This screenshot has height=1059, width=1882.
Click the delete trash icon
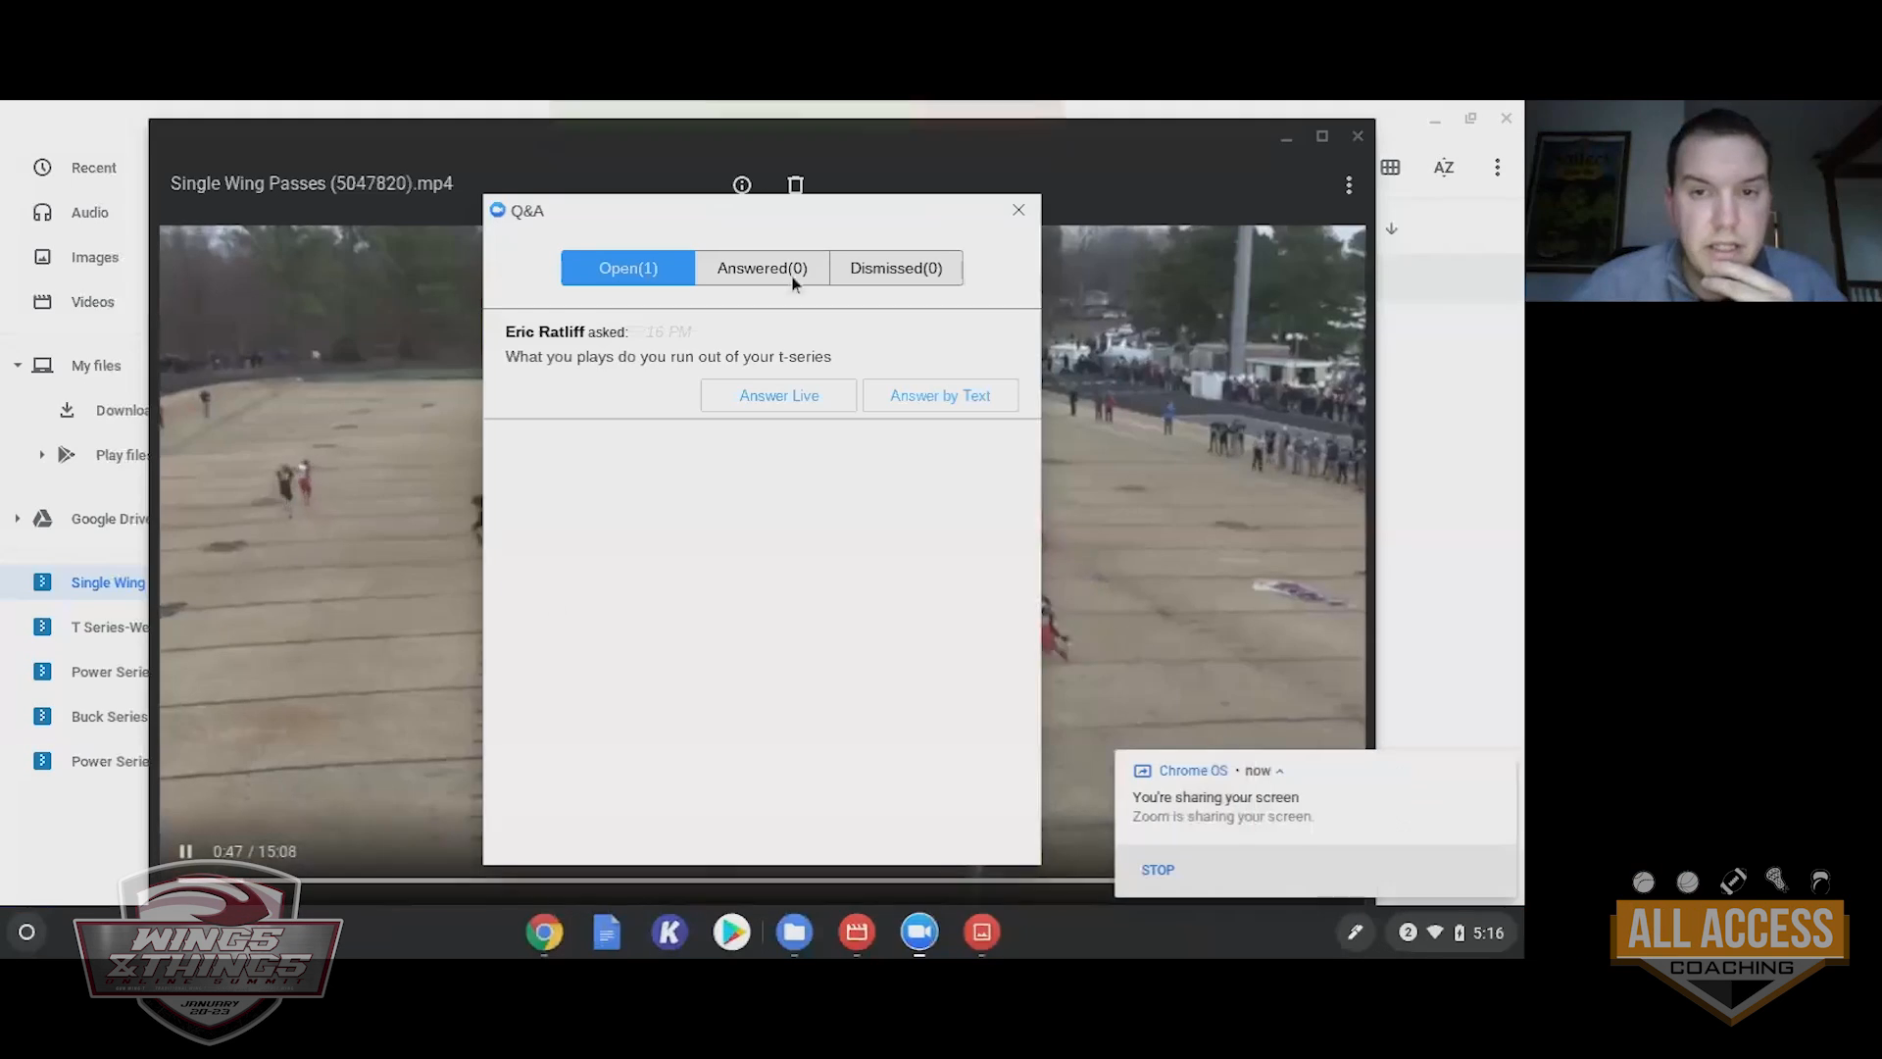click(x=795, y=185)
